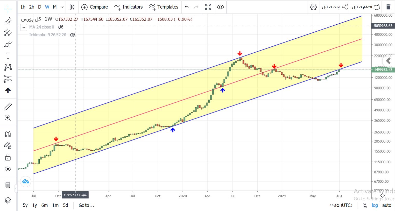Toggle hide all drawings eye
Image resolution: width=395 pixels, height=211 pixels.
tap(8, 169)
